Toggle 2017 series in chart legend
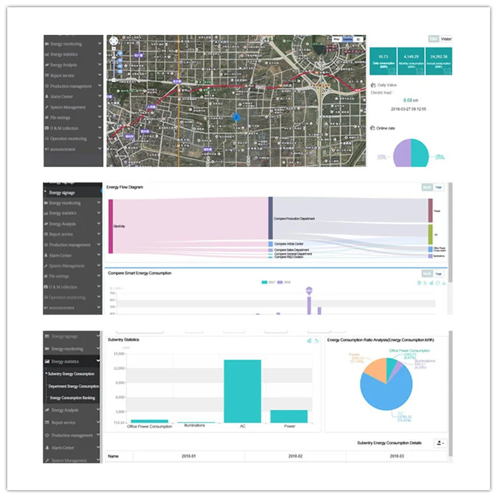This screenshot has width=496, height=496. [269, 282]
